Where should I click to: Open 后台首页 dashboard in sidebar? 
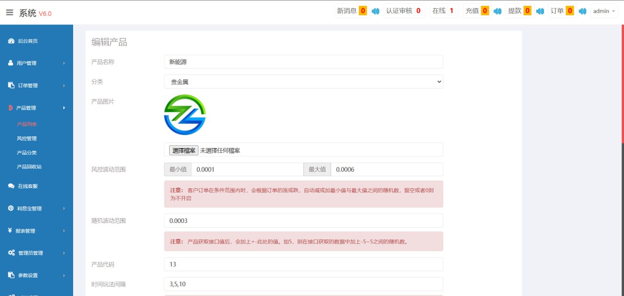pos(27,41)
